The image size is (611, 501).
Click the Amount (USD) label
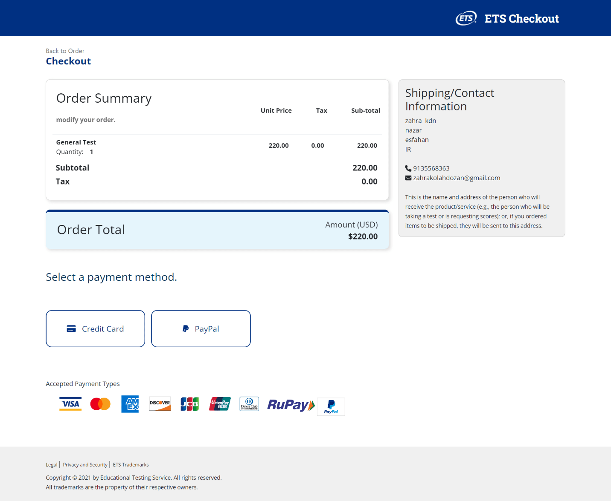point(352,225)
